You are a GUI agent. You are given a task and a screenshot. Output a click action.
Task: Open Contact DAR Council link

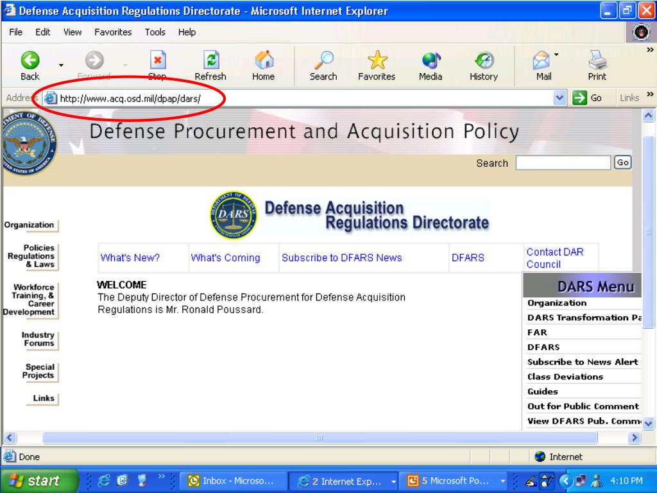tap(555, 258)
